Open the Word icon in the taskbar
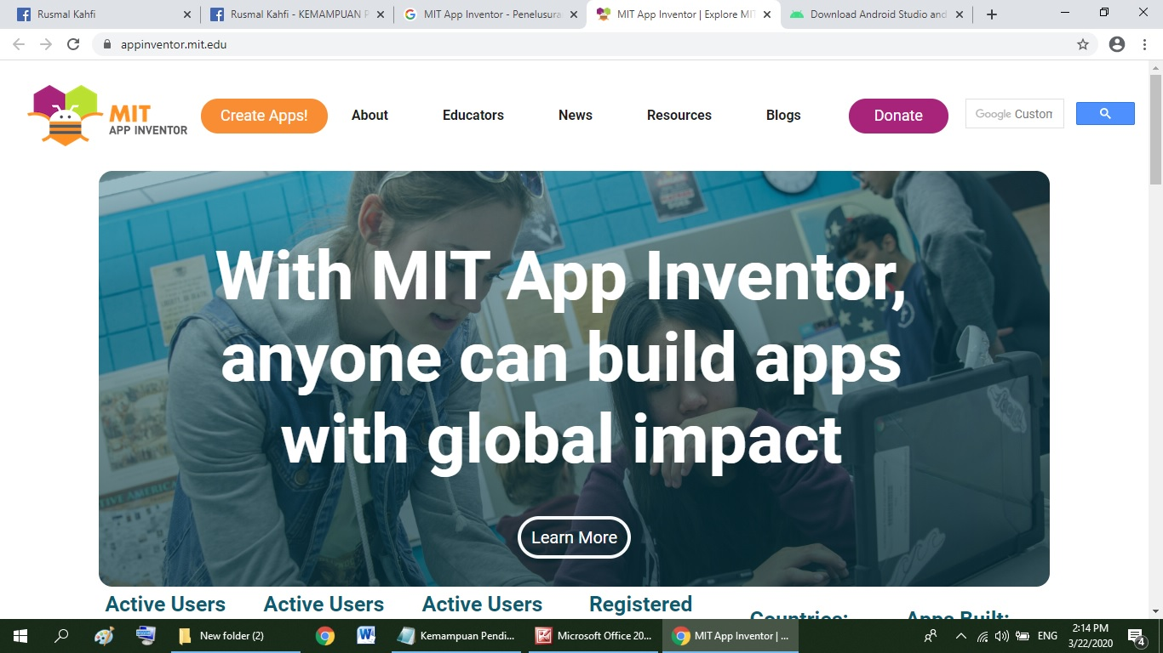This screenshot has height=653, width=1163. click(x=366, y=636)
